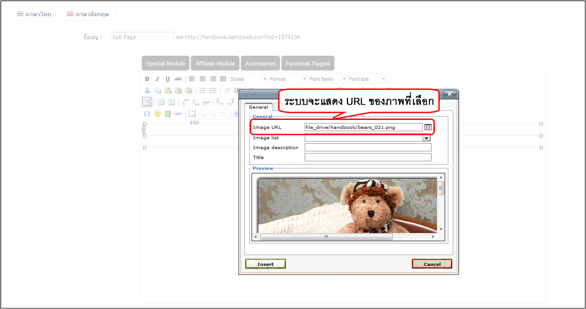
Task: Click Insert row before icon
Action: coord(185,102)
